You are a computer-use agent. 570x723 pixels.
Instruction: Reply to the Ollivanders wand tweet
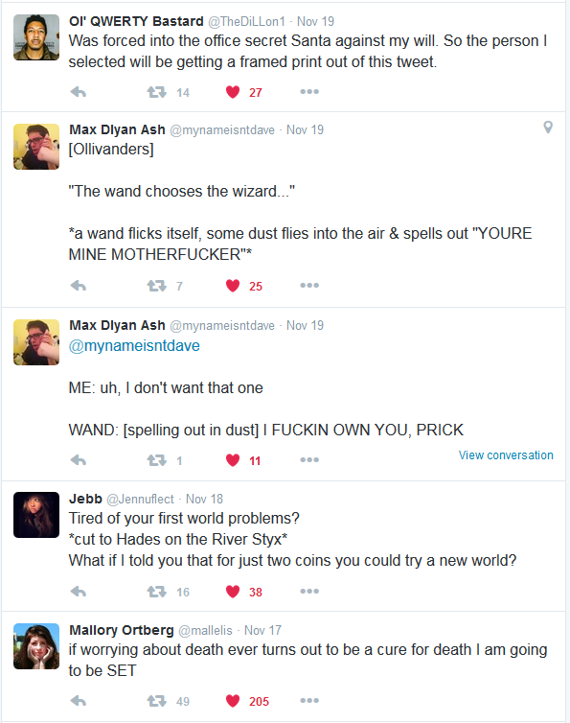click(79, 286)
